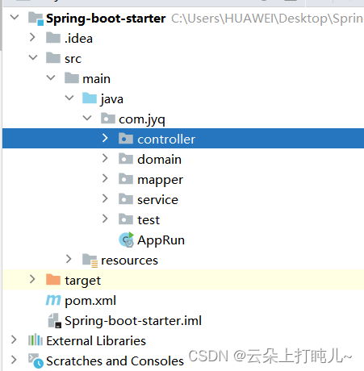Expand External Libraries node arrow
The height and width of the screenshot is (371, 364).
pyautogui.click(x=14, y=340)
